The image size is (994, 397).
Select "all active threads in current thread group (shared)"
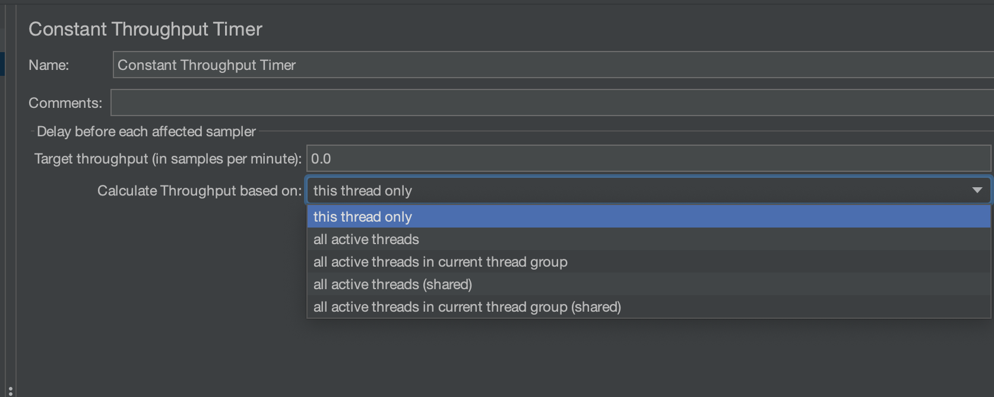tap(467, 307)
